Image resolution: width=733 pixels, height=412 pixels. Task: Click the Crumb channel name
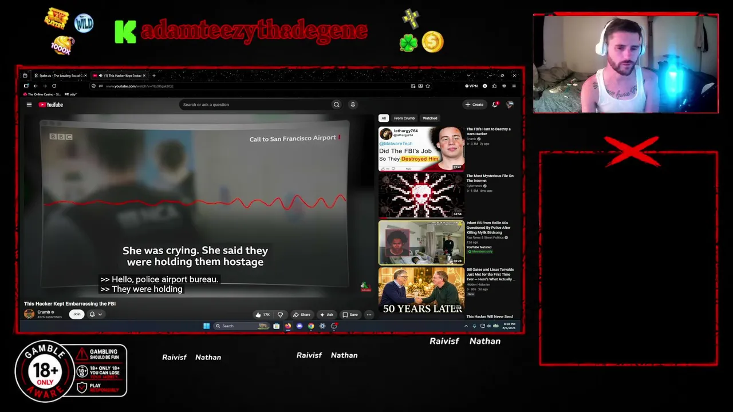pyautogui.click(x=44, y=312)
